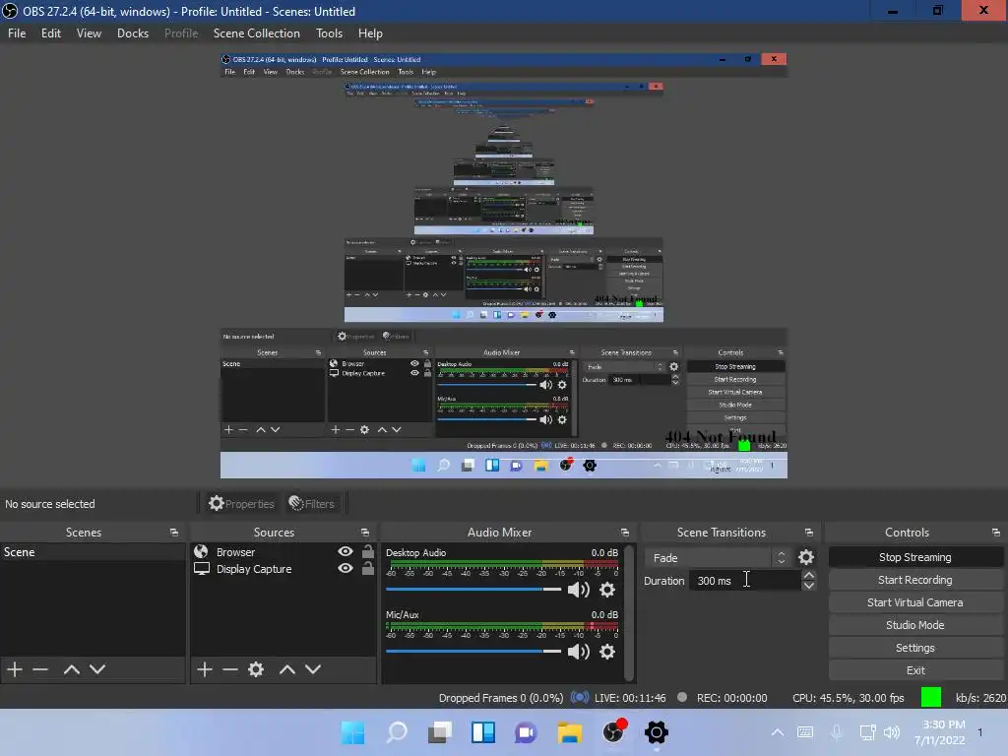The image size is (1008, 756).
Task: Open the File menu
Action: (17, 33)
